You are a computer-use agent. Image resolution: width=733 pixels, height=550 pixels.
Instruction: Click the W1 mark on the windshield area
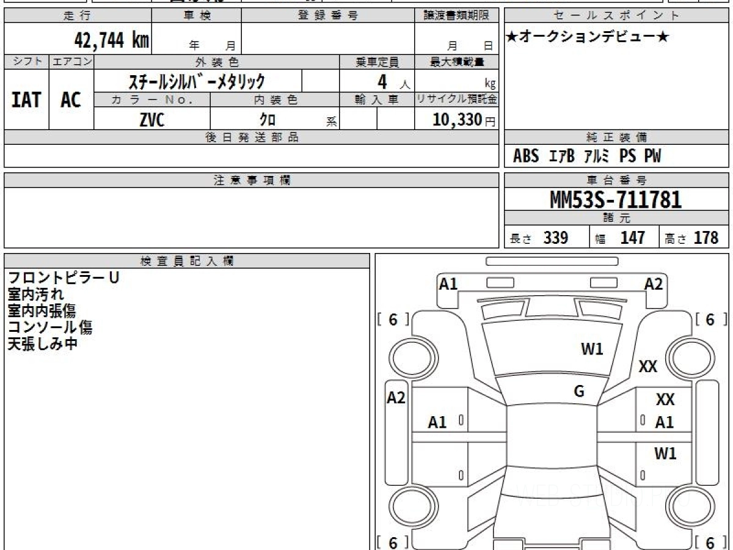[592, 349]
